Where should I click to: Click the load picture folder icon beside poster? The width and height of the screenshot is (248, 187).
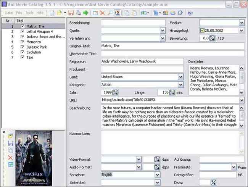point(10,136)
